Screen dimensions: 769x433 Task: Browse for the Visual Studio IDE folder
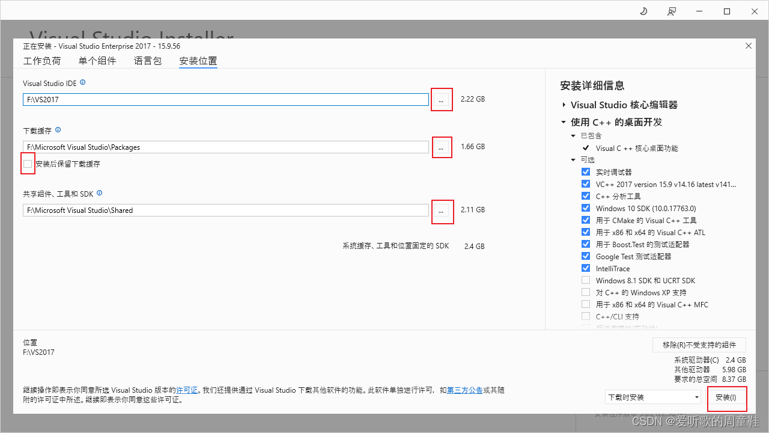pyautogui.click(x=442, y=99)
